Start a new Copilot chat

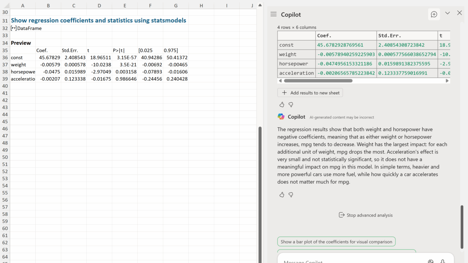point(434,14)
